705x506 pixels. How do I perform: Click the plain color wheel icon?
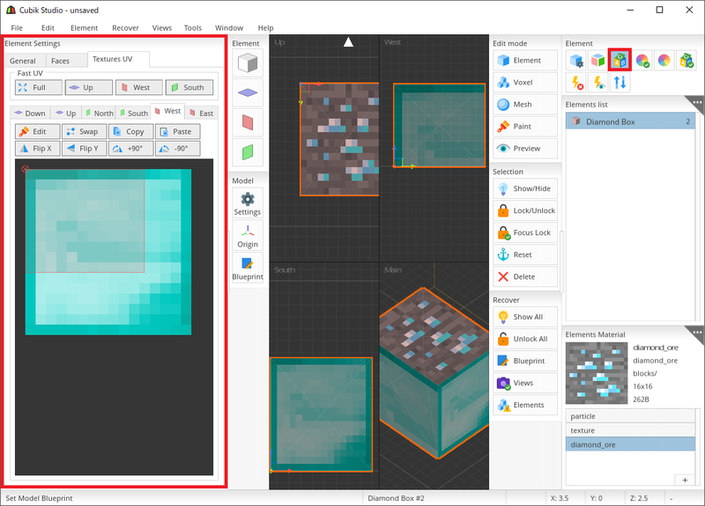(x=664, y=60)
